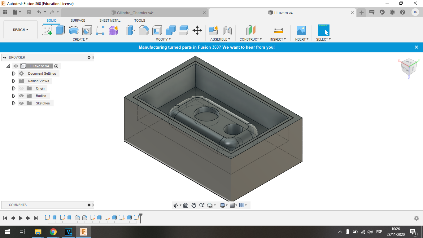Viewport: 423px width, 238px height.
Task: Expand Document Settings node
Action: tap(14, 73)
